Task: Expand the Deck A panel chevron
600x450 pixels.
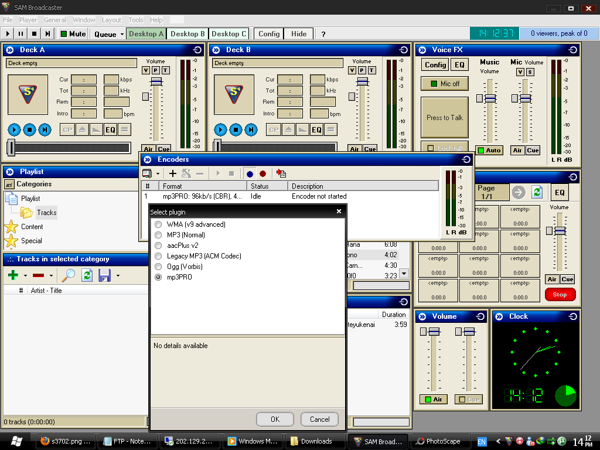Action: click(10, 50)
